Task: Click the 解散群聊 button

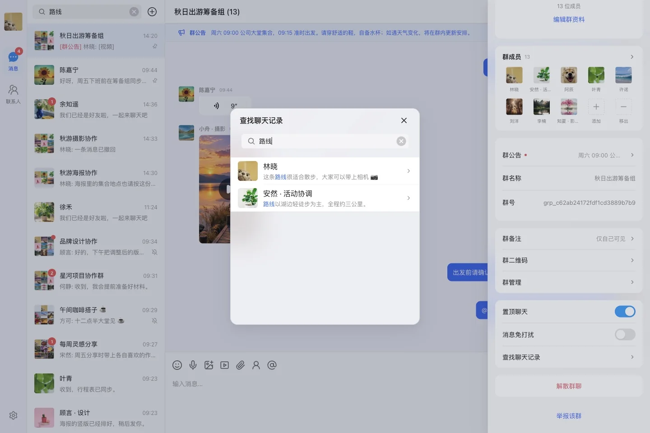Action: pyautogui.click(x=569, y=386)
